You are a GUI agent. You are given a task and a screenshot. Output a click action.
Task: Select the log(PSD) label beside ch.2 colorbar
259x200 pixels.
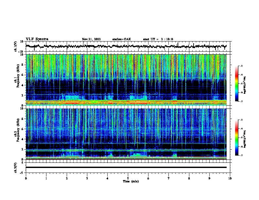[x=245, y=139]
